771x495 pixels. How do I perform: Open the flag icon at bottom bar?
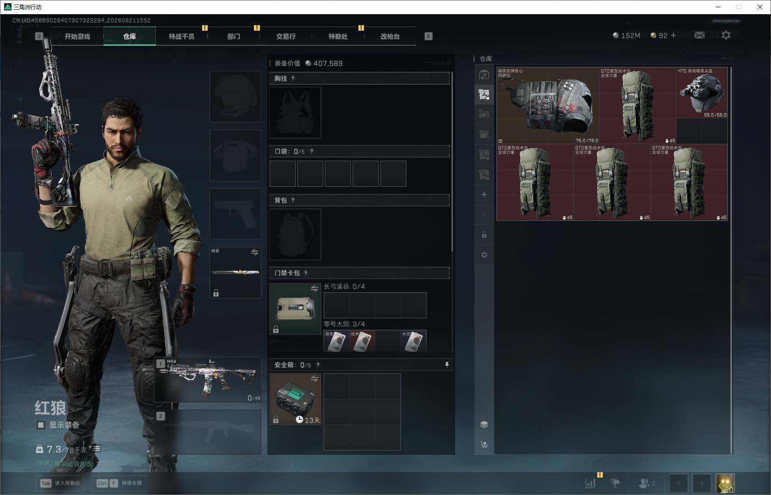(x=615, y=483)
